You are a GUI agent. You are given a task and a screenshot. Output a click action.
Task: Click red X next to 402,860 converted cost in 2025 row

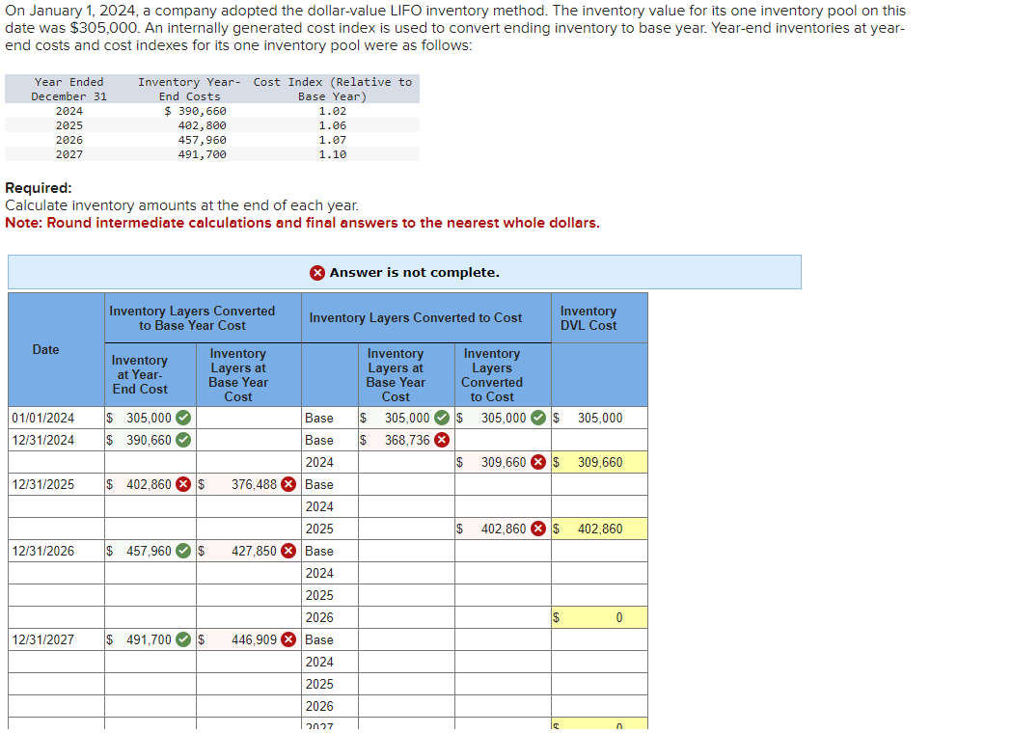538,529
